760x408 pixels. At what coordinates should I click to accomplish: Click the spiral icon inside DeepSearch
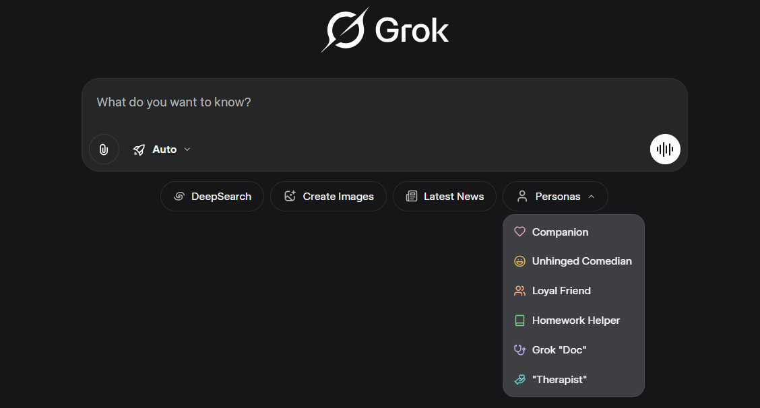(179, 196)
